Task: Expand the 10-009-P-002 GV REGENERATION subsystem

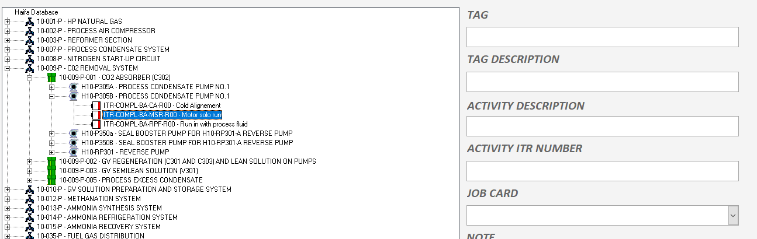Action: [x=29, y=161]
